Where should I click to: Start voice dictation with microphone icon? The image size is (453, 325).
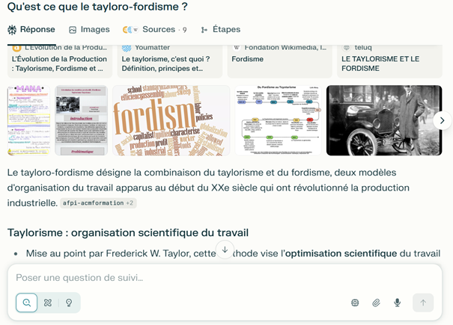(398, 303)
